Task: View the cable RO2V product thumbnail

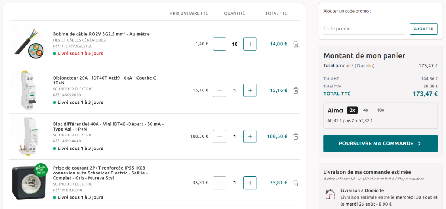Action: tap(29, 44)
